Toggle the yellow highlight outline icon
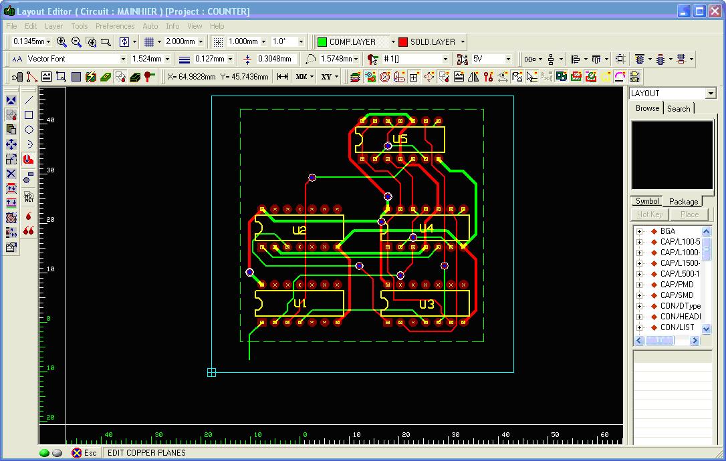The height and width of the screenshot is (461, 726). tap(606, 77)
